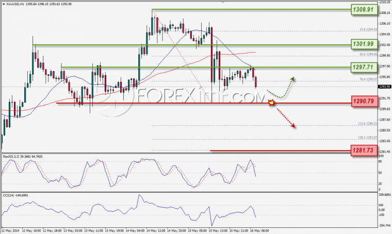Select the XAUUSD,H1 chart title text

15,4
